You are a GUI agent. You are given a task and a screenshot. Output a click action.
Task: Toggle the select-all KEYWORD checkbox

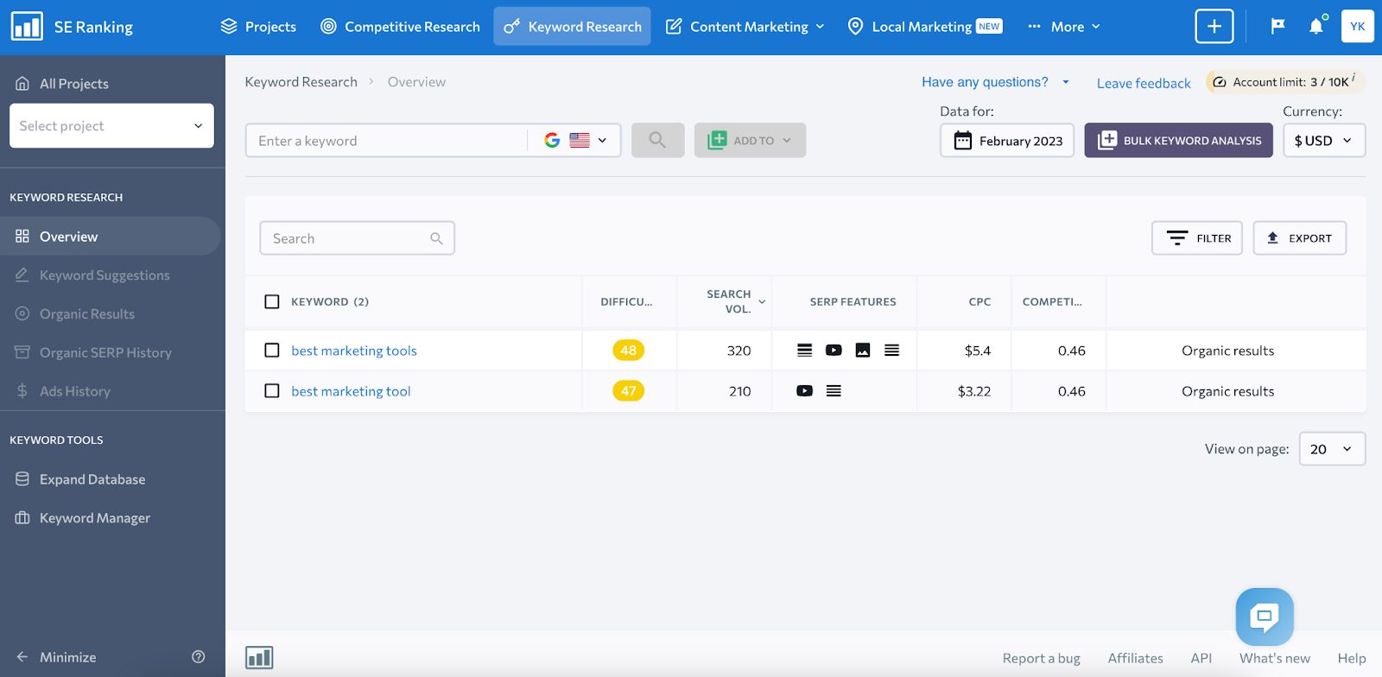pyautogui.click(x=272, y=301)
